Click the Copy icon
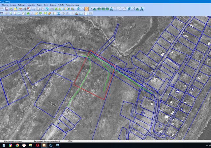The height and width of the screenshot is (148, 211). click(x=38, y=9)
